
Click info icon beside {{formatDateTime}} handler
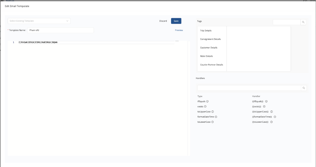[x=275, y=117]
